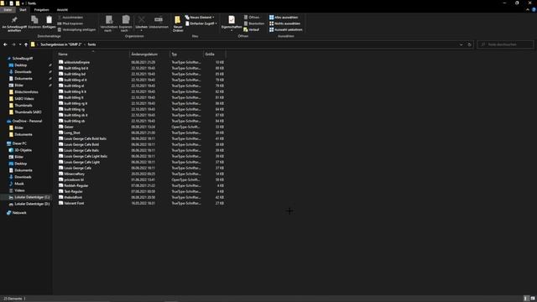The image size is (537, 302).
Task: Click Pfad kopieren in the ribbon
Action: [x=70, y=23]
